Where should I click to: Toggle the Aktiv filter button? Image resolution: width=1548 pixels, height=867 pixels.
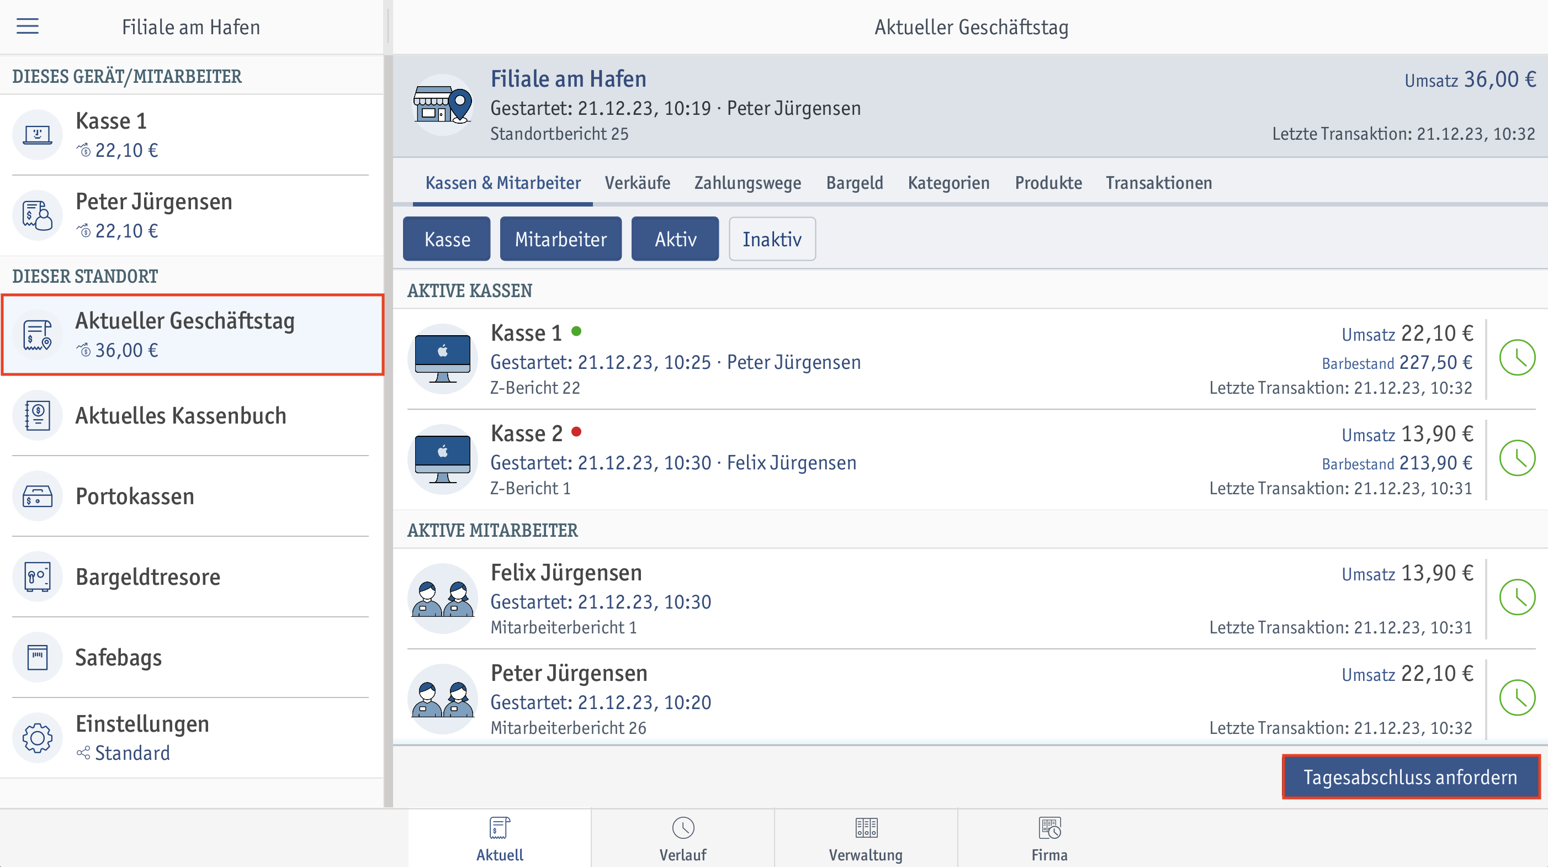click(675, 239)
